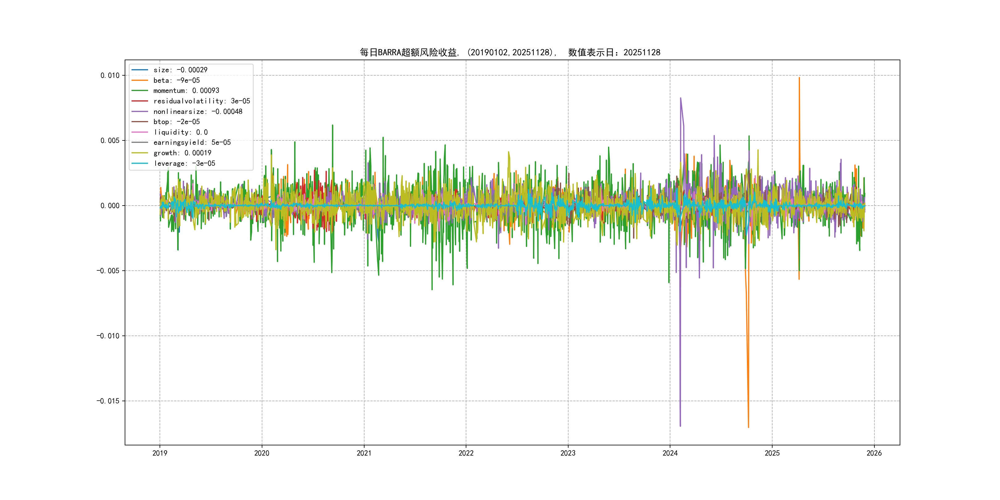Click the purple downward spike bottom in 2024
Screen dimensions: 1000x500
coord(680,426)
